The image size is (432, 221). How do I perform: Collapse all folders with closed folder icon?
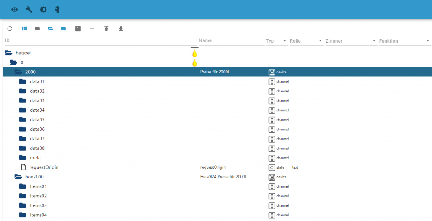tap(37, 29)
